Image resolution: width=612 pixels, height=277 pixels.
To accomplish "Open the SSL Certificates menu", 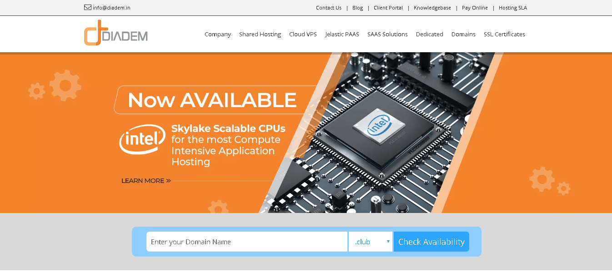I will point(504,34).
